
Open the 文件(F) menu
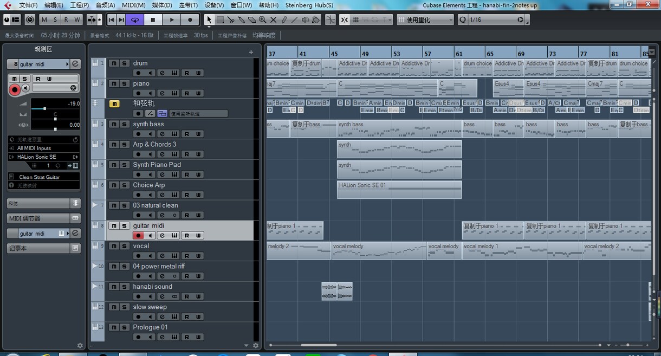(28, 5)
